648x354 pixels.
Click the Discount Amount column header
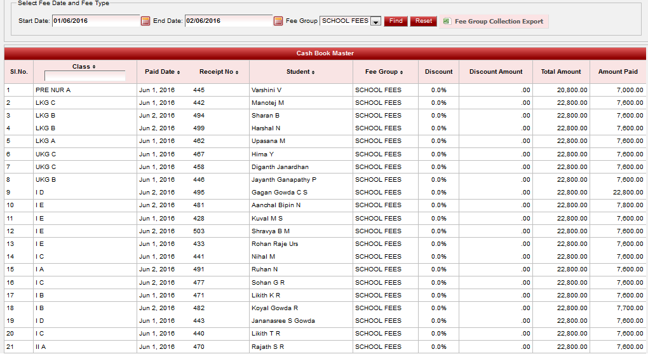(x=496, y=72)
